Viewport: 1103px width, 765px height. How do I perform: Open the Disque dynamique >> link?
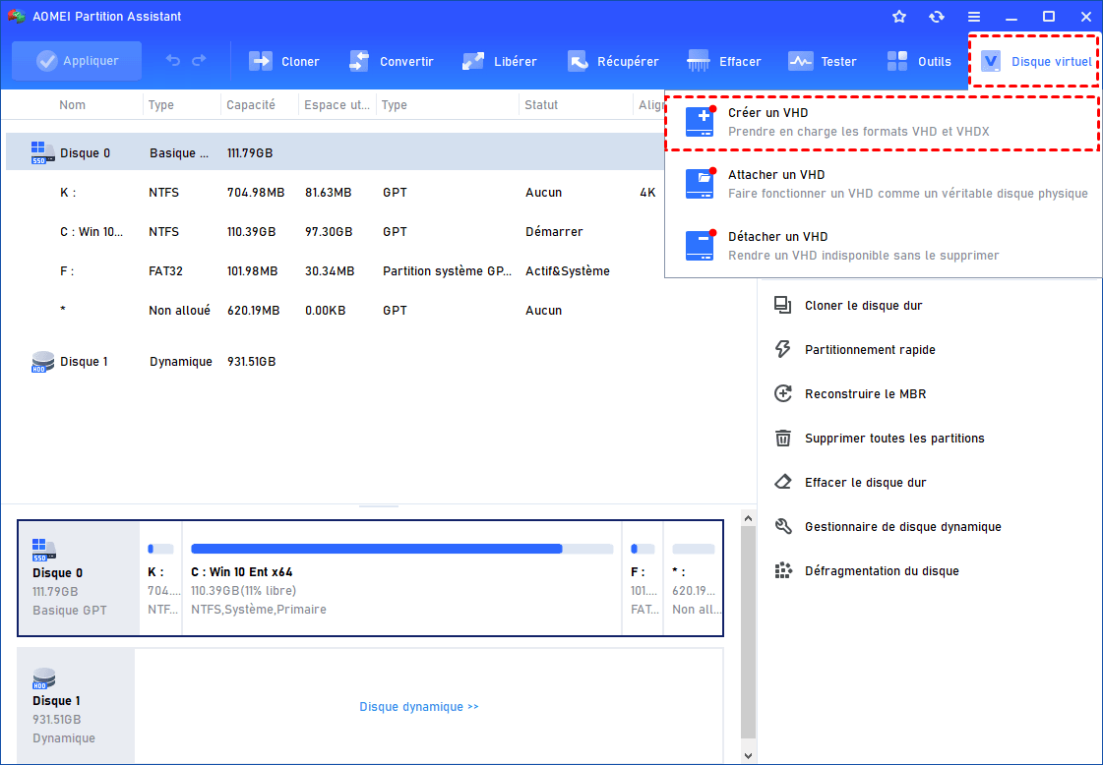pyautogui.click(x=418, y=707)
